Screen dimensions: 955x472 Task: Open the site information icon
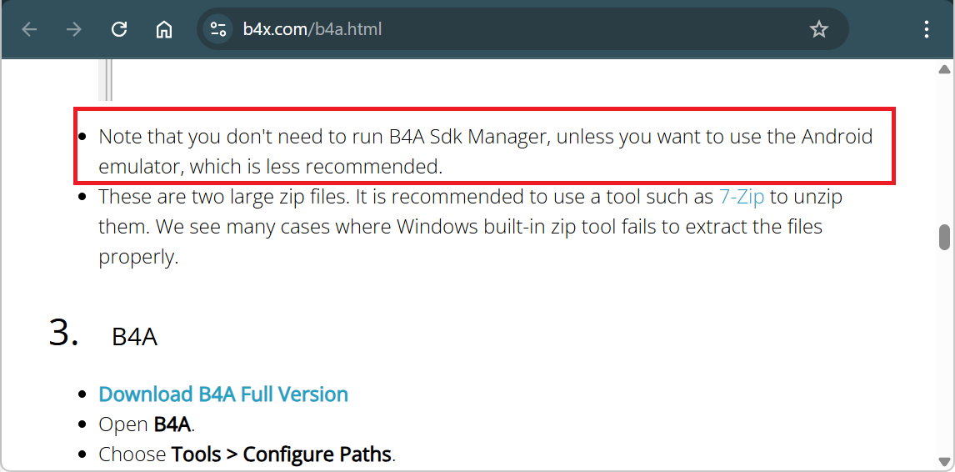click(218, 29)
